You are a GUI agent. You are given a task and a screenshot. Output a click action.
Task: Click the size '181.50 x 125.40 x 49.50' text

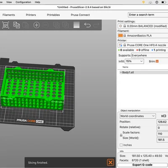point(147,156)
